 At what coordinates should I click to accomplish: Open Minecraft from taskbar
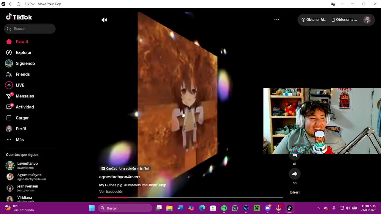tap(257, 208)
